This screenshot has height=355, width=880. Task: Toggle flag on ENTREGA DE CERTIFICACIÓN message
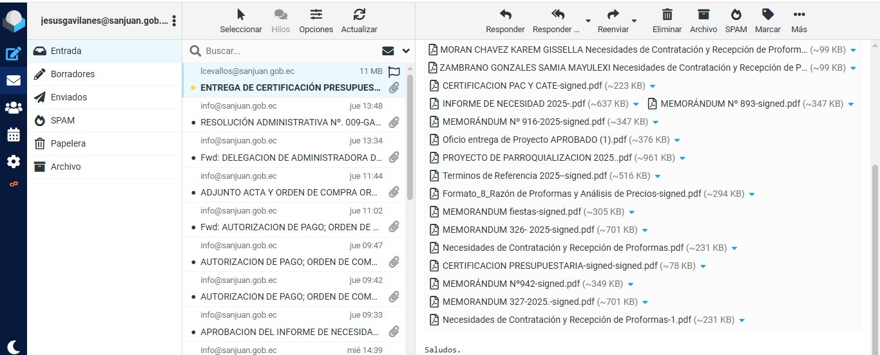(x=394, y=72)
